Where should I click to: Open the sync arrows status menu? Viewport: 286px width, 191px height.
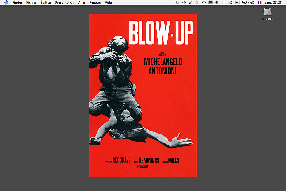pos(231,3)
